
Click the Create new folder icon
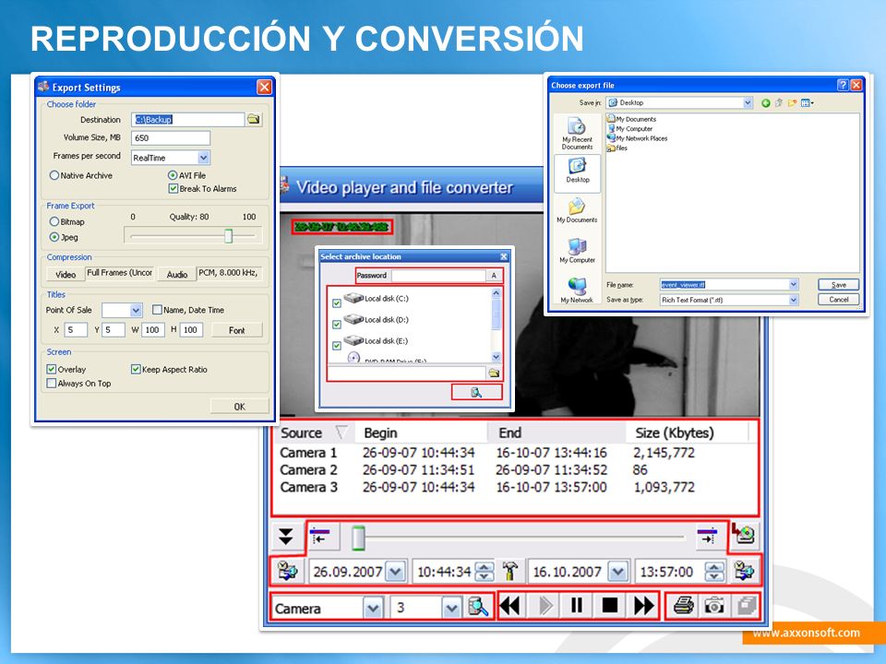click(792, 102)
